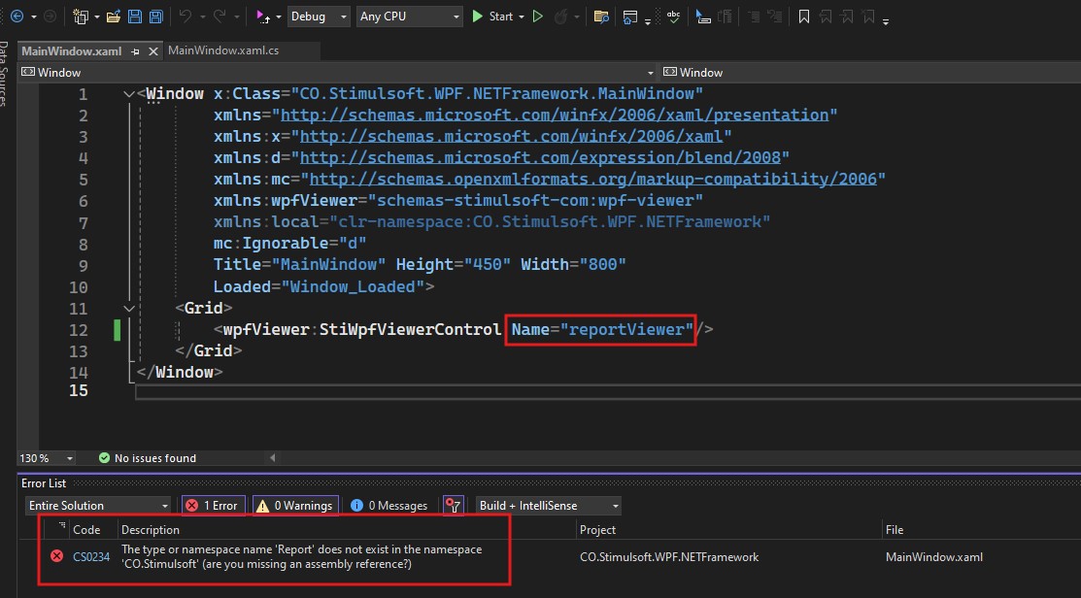The height and width of the screenshot is (598, 1081).
Task: Start without debugging using the outlined play icon
Action: (x=538, y=16)
